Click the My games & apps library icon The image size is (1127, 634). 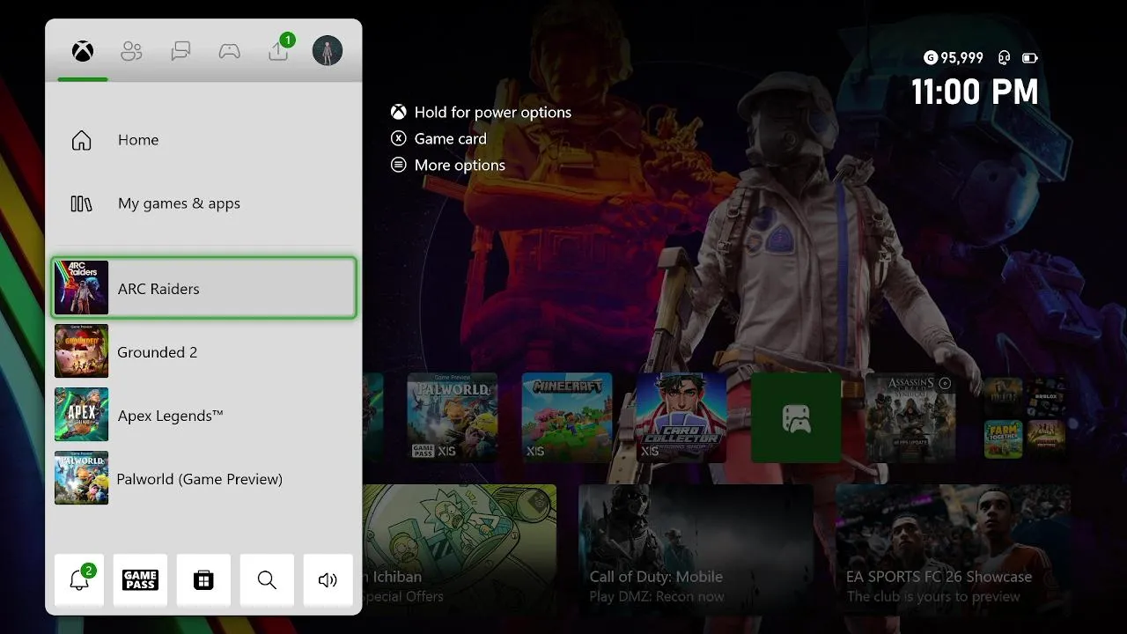pos(81,203)
